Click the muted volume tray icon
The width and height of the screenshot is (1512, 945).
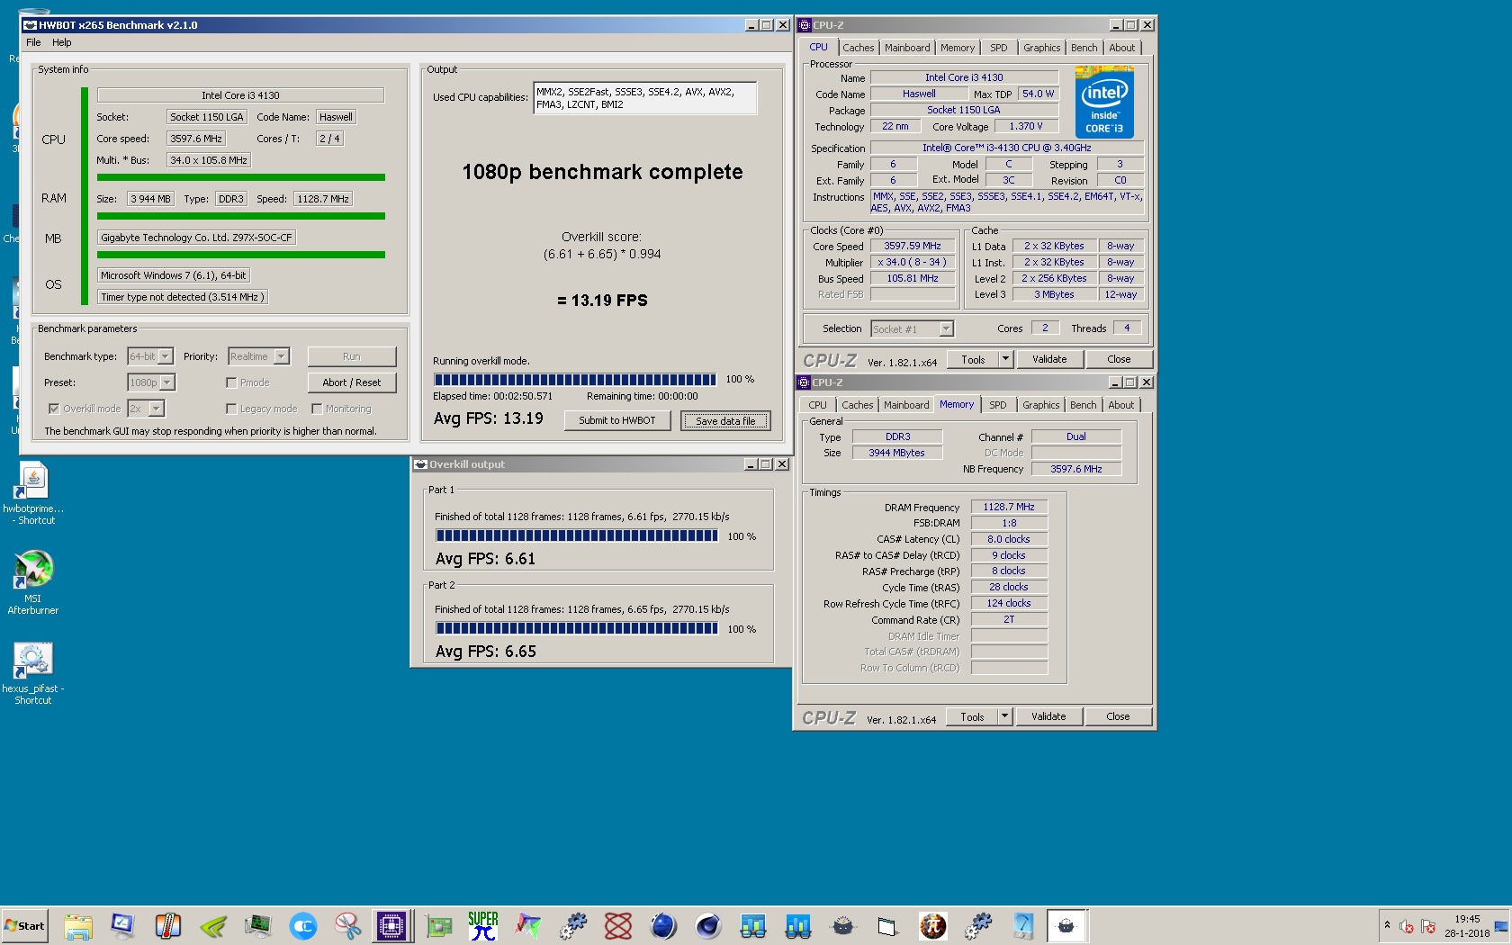pyautogui.click(x=1407, y=927)
